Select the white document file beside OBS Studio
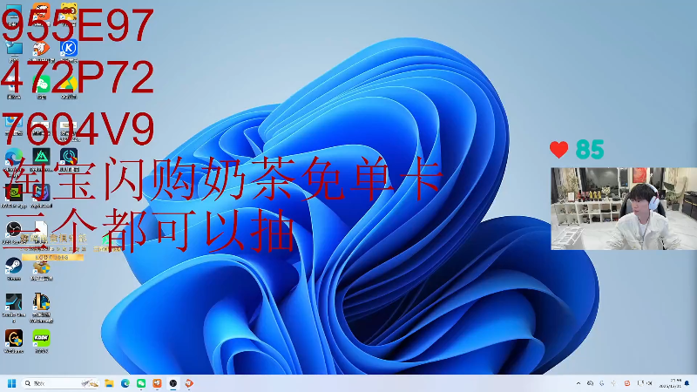This screenshot has height=392, width=697. [40, 229]
